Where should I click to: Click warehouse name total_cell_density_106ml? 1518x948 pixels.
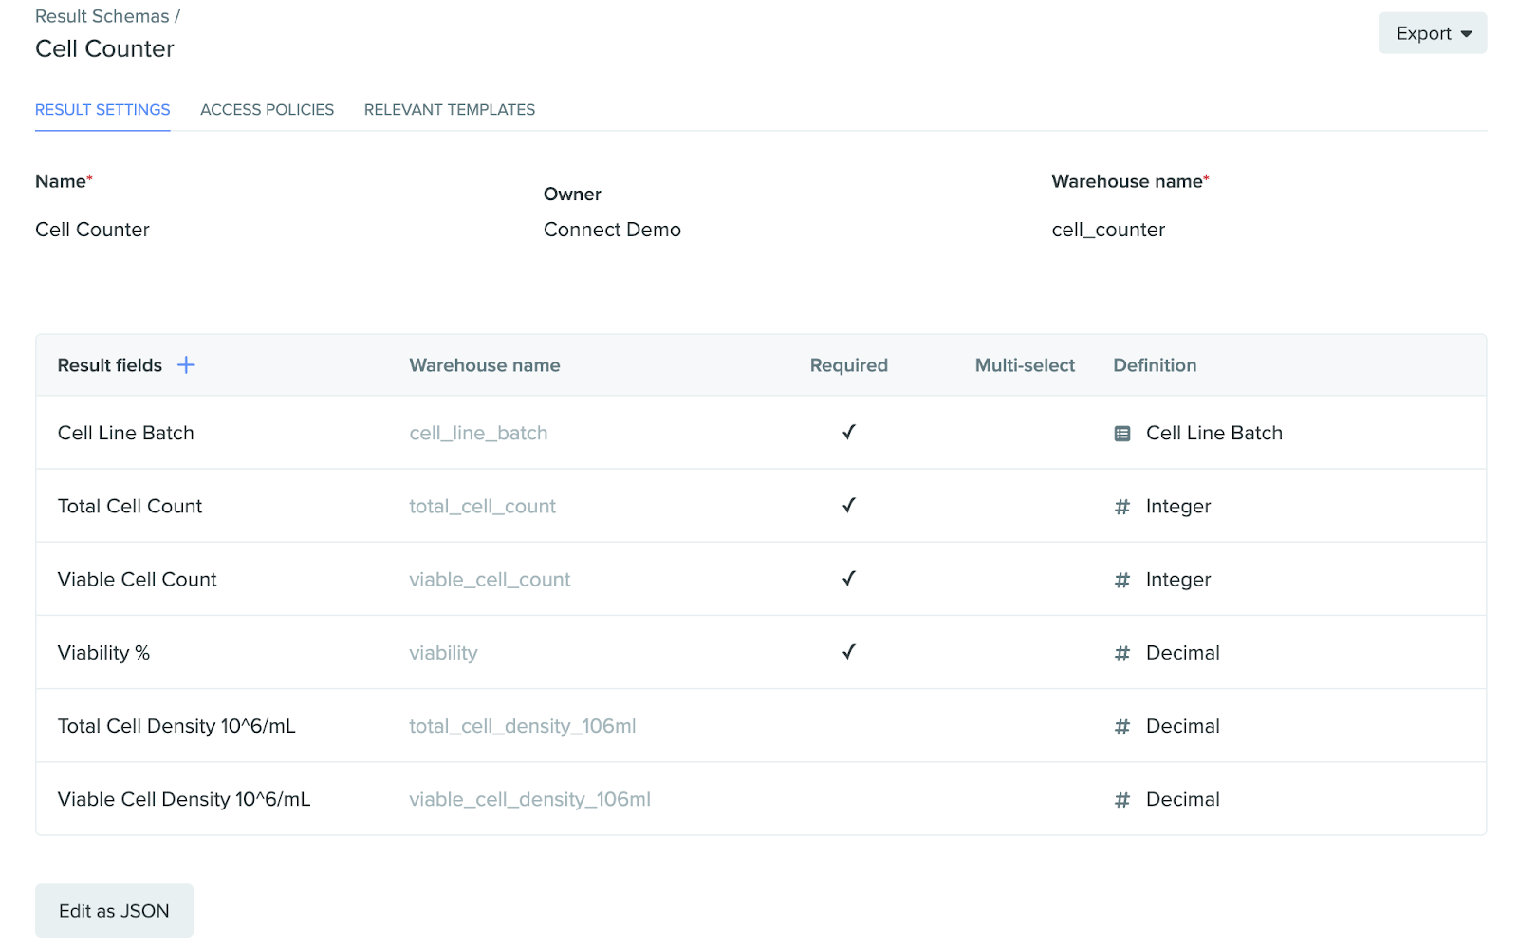[523, 726]
